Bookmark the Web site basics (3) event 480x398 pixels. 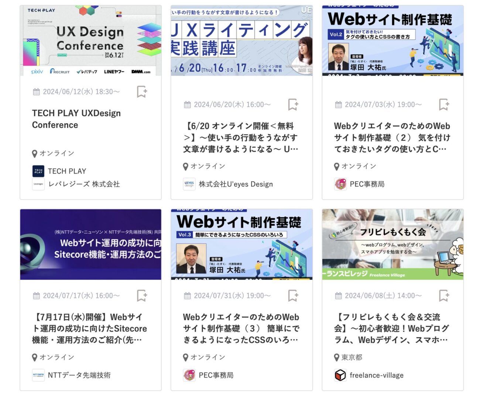293,295
